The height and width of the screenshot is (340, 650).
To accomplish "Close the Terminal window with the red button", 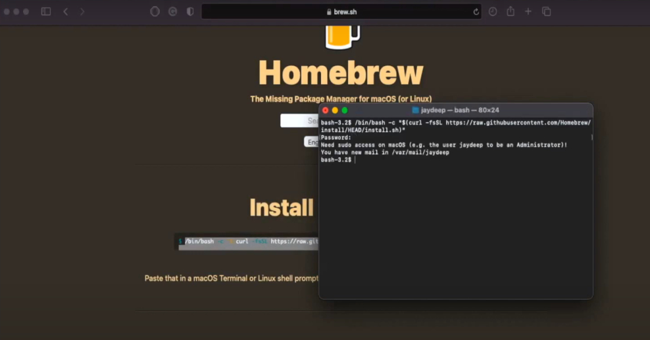I will coord(326,110).
